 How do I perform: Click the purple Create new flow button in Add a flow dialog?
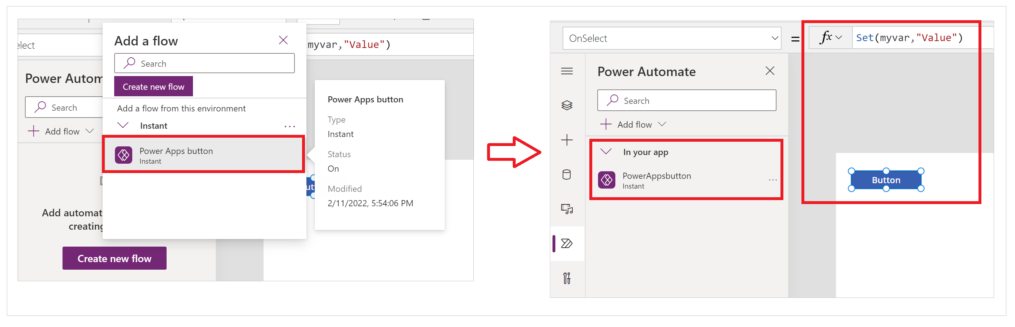(x=153, y=87)
